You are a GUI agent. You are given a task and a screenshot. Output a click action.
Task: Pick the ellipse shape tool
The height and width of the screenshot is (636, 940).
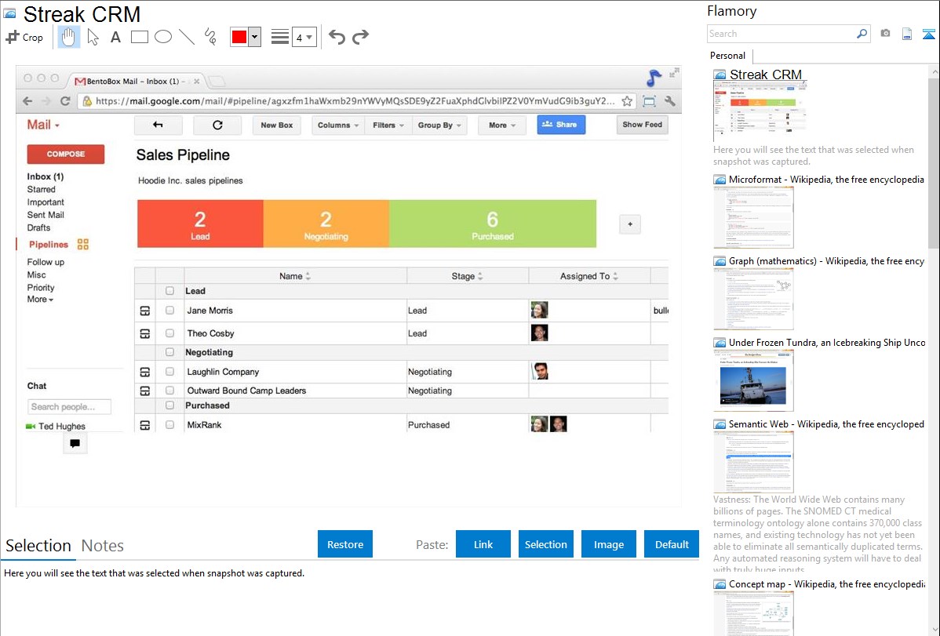point(163,37)
